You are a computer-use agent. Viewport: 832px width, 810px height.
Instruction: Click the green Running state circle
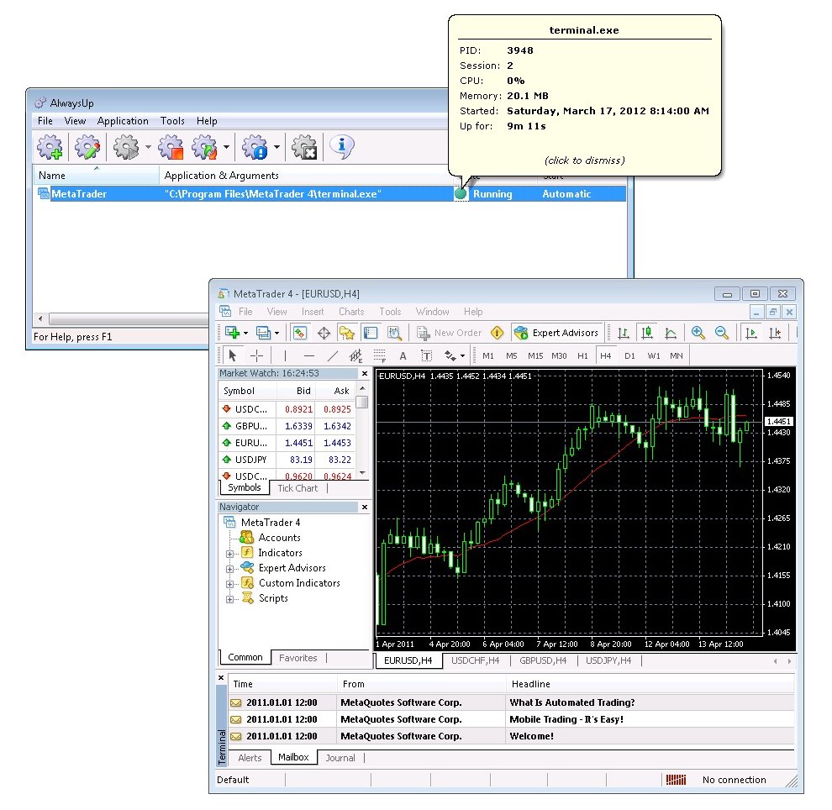click(x=461, y=193)
